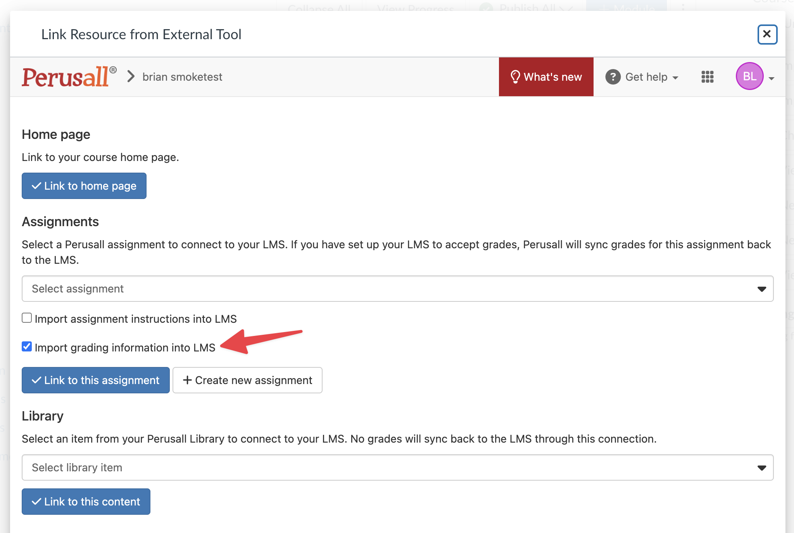Viewport: 794px width, 533px height.
Task: Expand the Get help menu chevron
Action: (676, 77)
